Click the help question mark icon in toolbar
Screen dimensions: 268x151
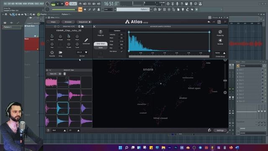[x=182, y=4]
